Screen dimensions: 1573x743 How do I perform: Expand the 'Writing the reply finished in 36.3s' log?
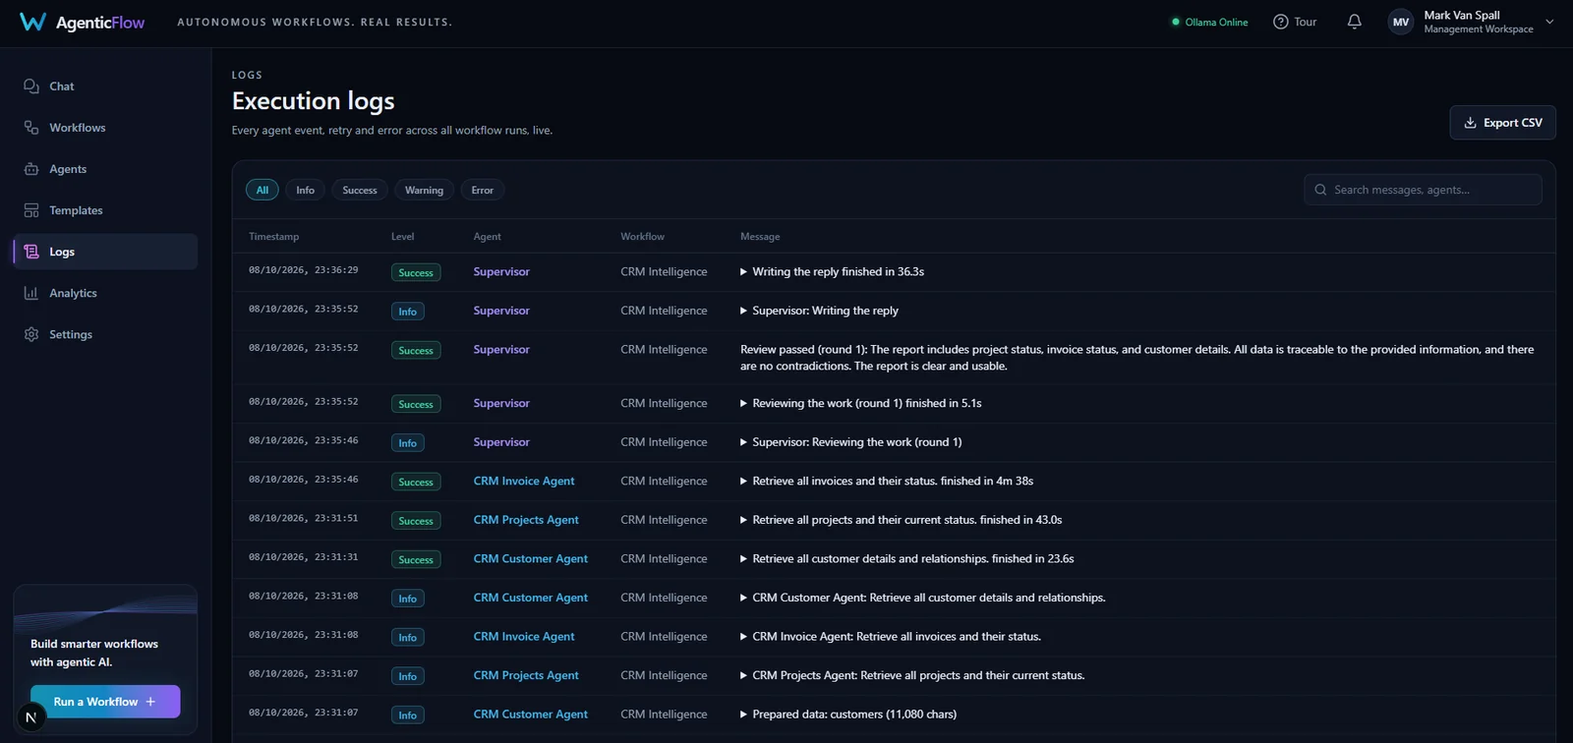click(743, 272)
